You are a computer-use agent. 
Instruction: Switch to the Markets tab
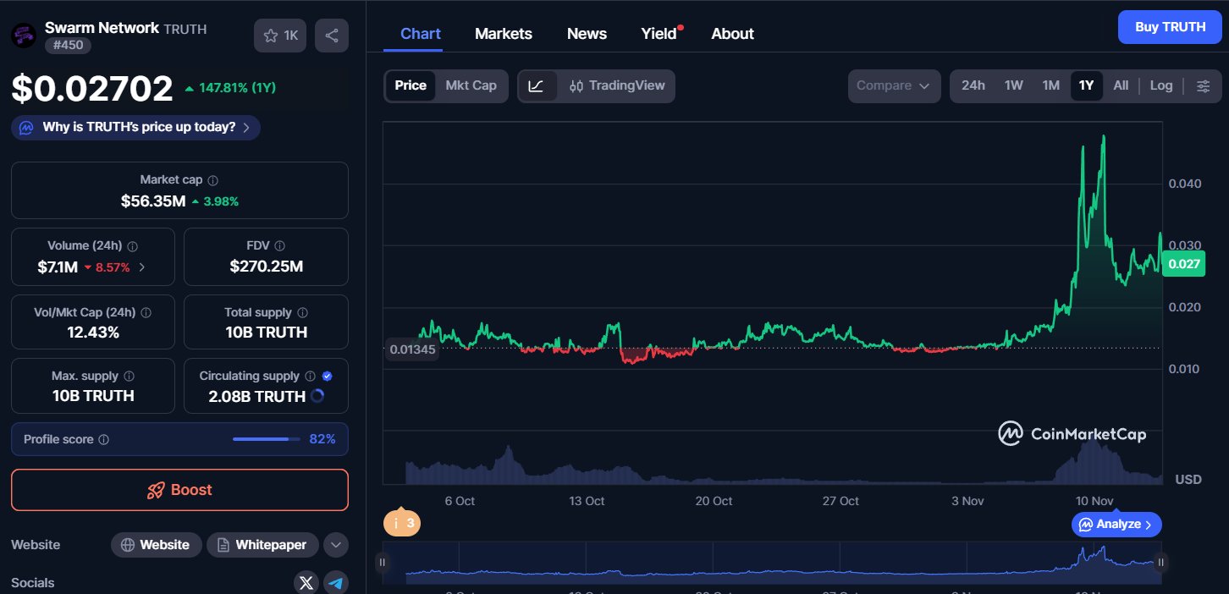click(x=503, y=34)
